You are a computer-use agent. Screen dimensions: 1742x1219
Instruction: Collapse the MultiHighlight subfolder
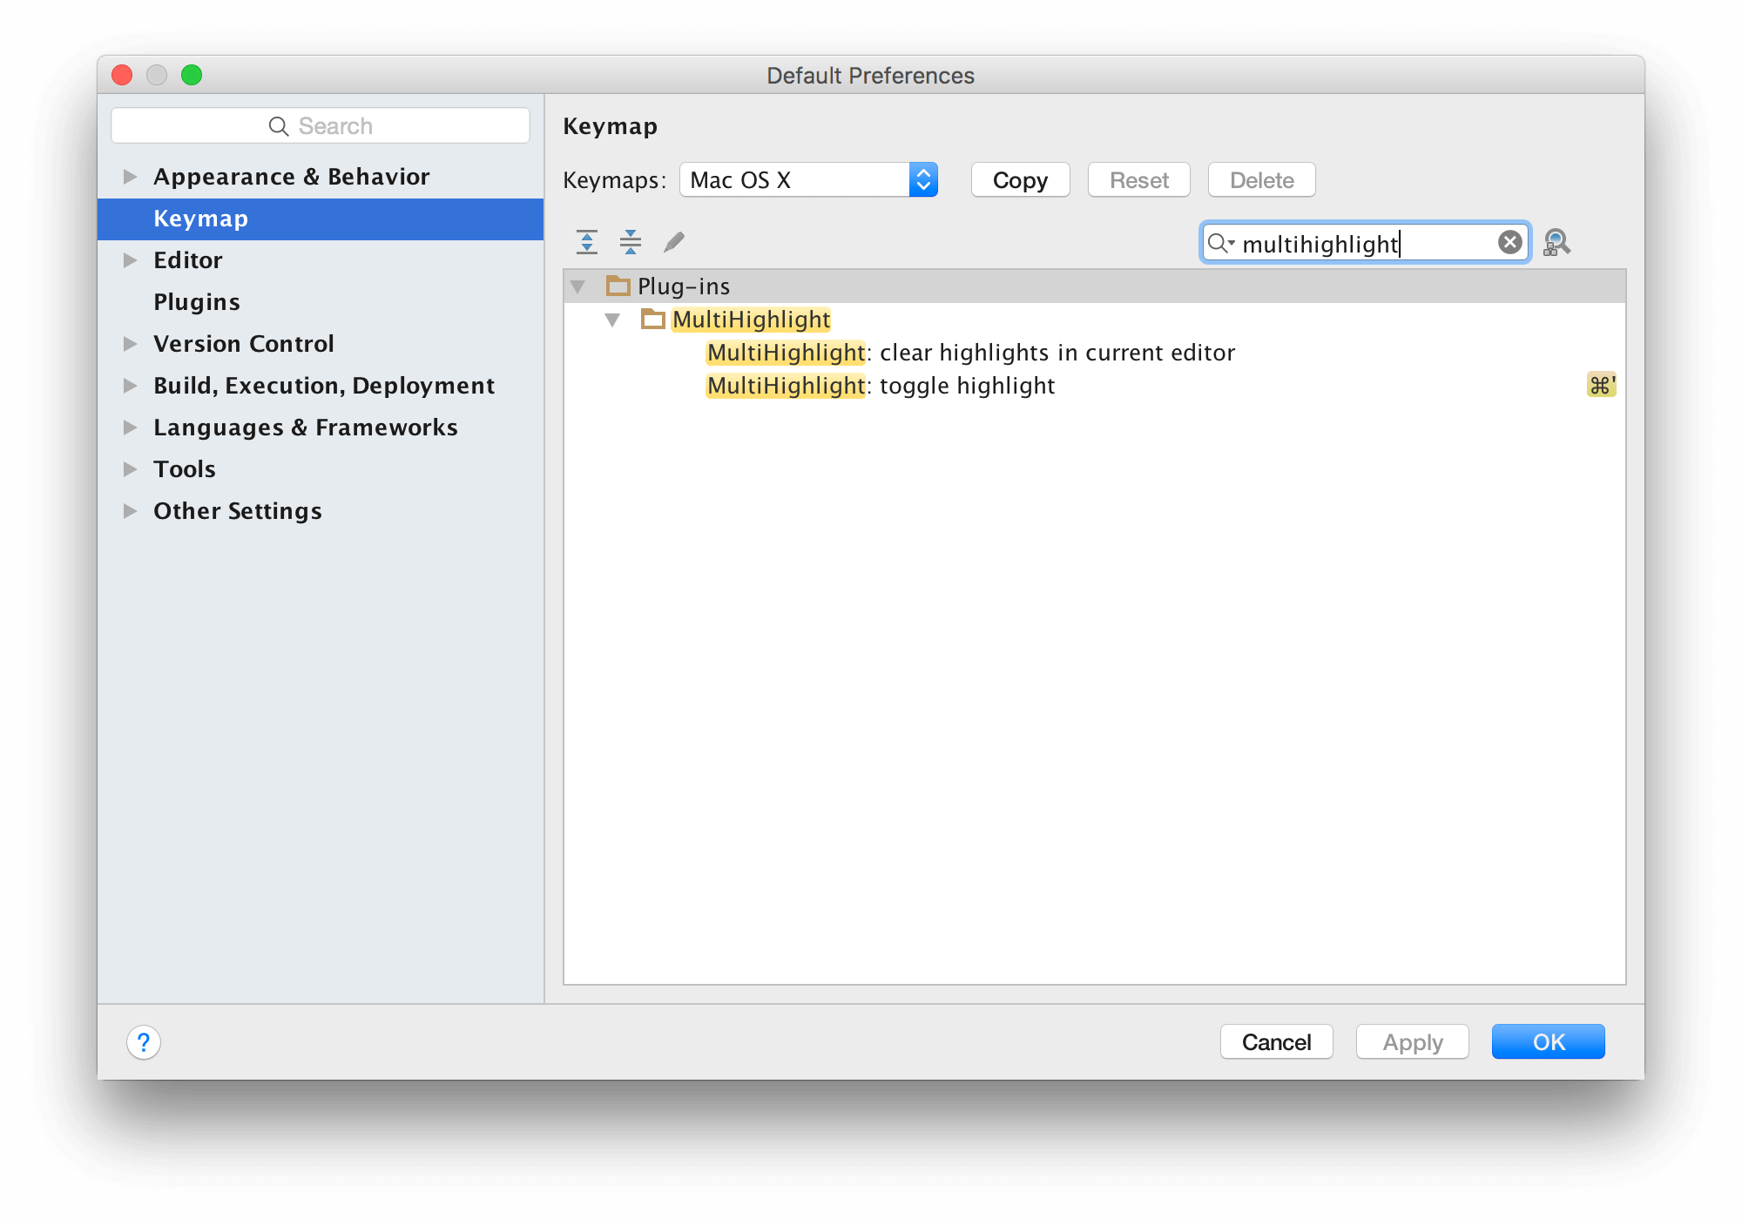point(612,320)
